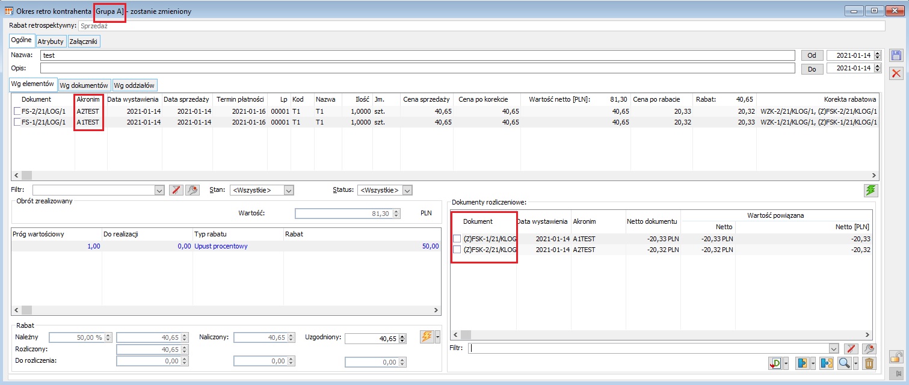This screenshot has width=909, height=385.
Task: Click right arrow of thresholds table scrollbar
Action: pyautogui.click(x=437, y=310)
